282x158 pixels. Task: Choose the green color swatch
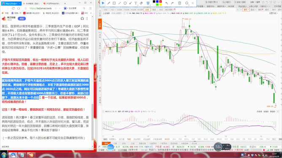pyautogui.click(x=157, y=5)
